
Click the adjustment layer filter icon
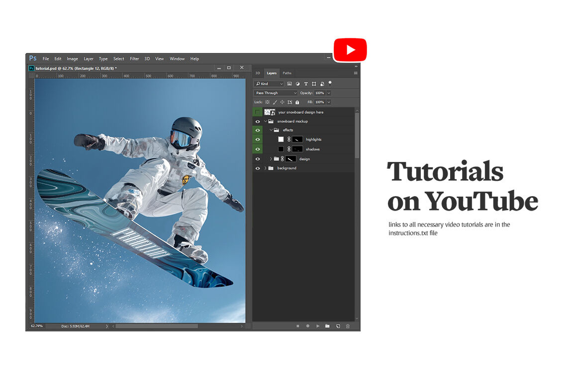[x=297, y=84]
